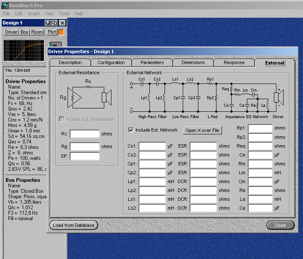Click the Box Properties heading in Design 1
The width and height of the screenshot is (303, 259).
click(x=23, y=180)
